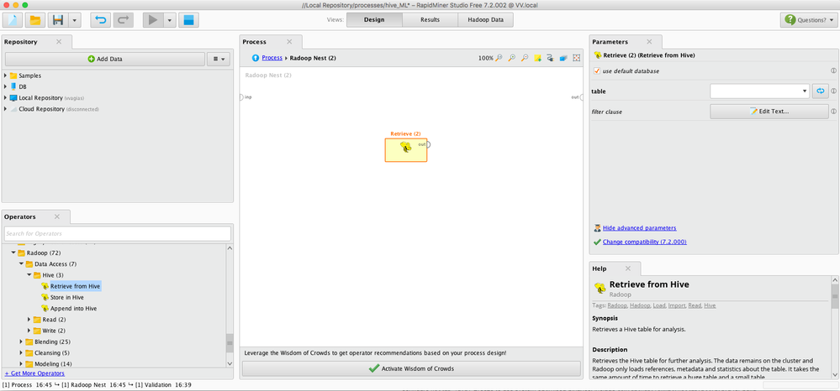Screen dimensions: 840x391
Task: Close the Parameters panel tab
Action: pos(649,42)
